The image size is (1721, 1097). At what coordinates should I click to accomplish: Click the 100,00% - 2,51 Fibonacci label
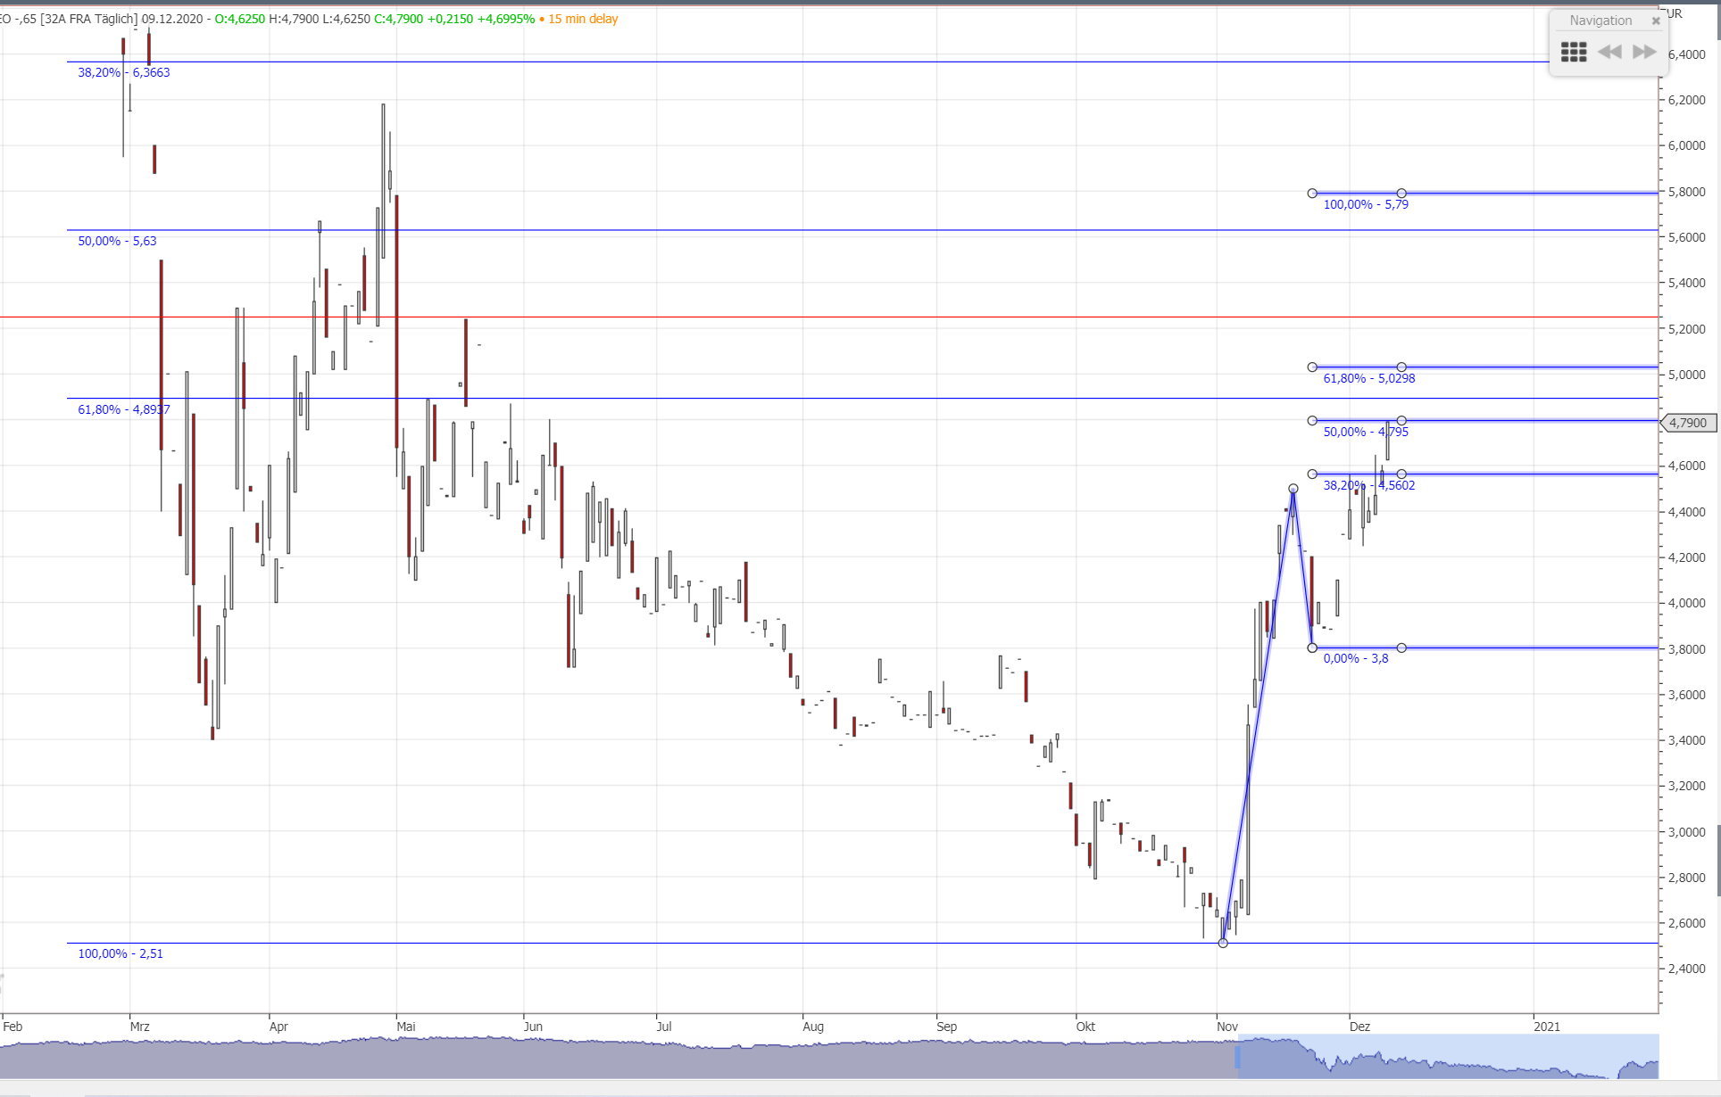121,954
